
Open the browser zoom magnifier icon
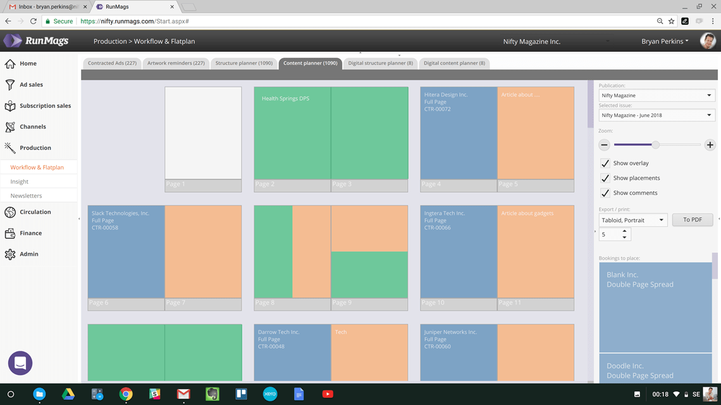660,21
